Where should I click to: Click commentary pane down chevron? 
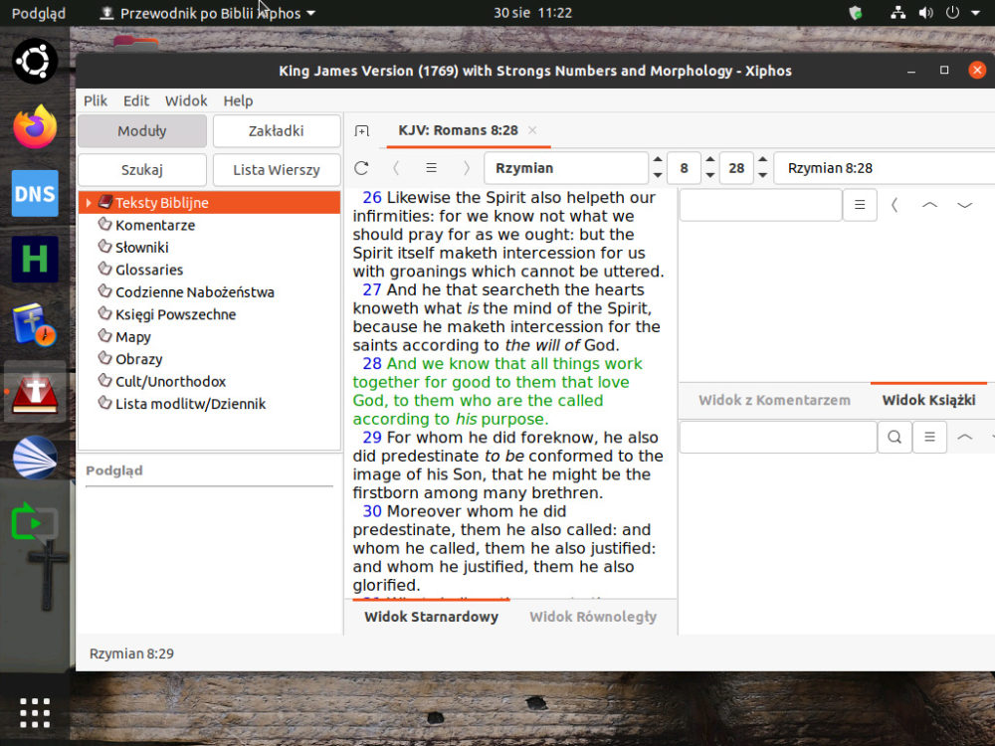[964, 205]
